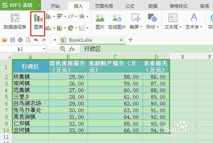Insert a radar chart from small icon

pyautogui.click(x=82, y=16)
